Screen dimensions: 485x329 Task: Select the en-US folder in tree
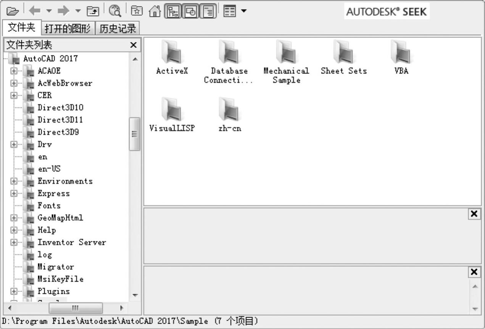click(49, 169)
